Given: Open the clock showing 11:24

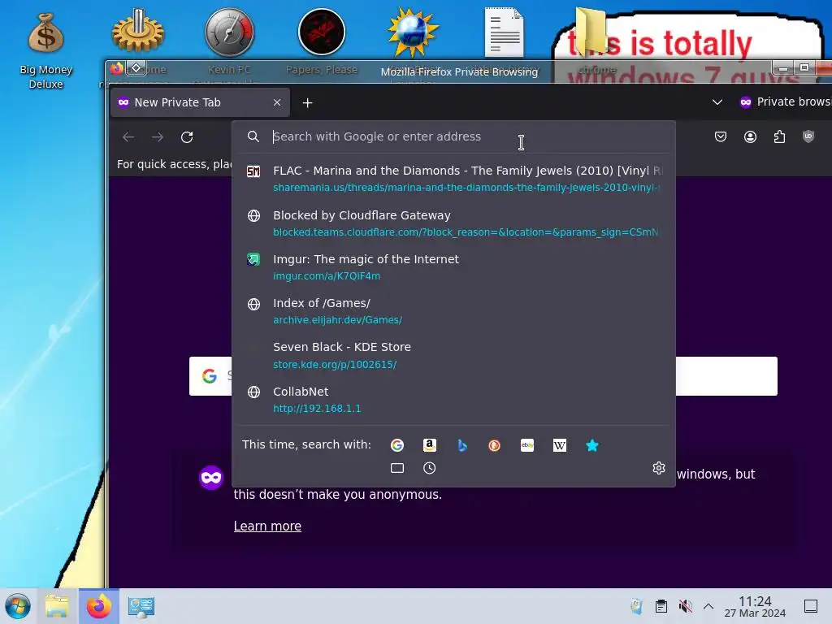Looking at the screenshot, I should point(755,606).
